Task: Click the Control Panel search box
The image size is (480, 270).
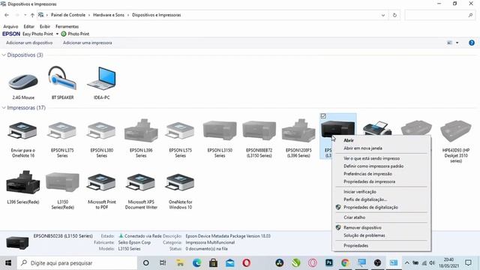Action: click(x=439, y=15)
